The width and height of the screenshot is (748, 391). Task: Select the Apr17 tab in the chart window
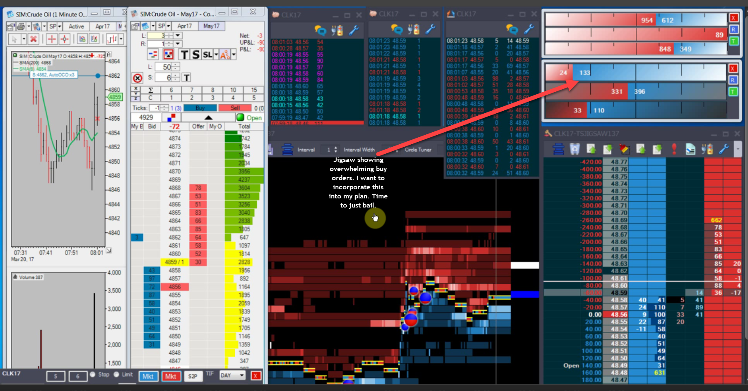(103, 26)
